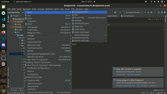Open the Event Log
This screenshot has height=94, width=167.
coord(159,90)
